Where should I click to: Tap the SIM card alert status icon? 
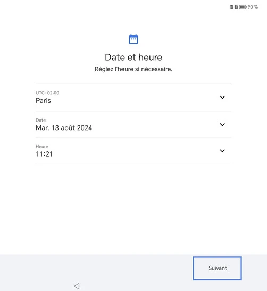click(x=236, y=7)
